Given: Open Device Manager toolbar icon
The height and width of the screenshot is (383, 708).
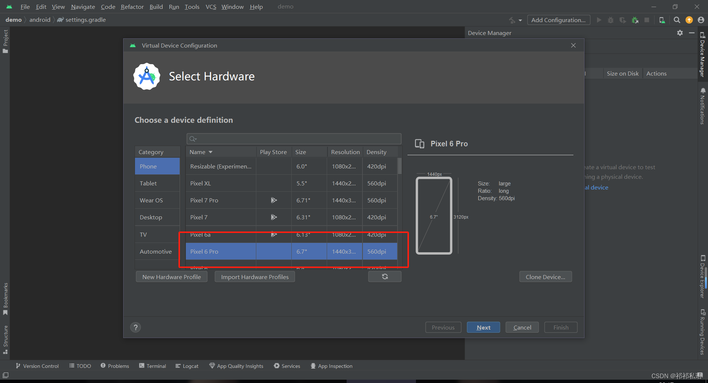Looking at the screenshot, I should click(x=662, y=20).
